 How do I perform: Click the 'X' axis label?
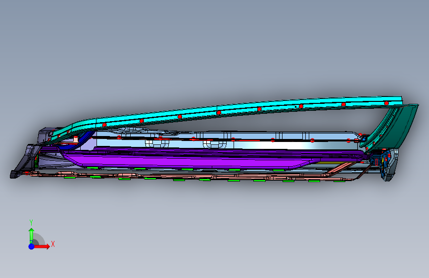(53, 244)
